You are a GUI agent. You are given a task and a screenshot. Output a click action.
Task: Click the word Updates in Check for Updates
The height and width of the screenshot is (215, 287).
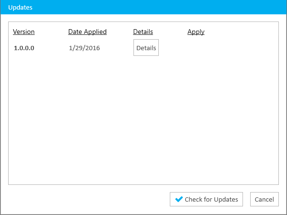click(x=226, y=199)
